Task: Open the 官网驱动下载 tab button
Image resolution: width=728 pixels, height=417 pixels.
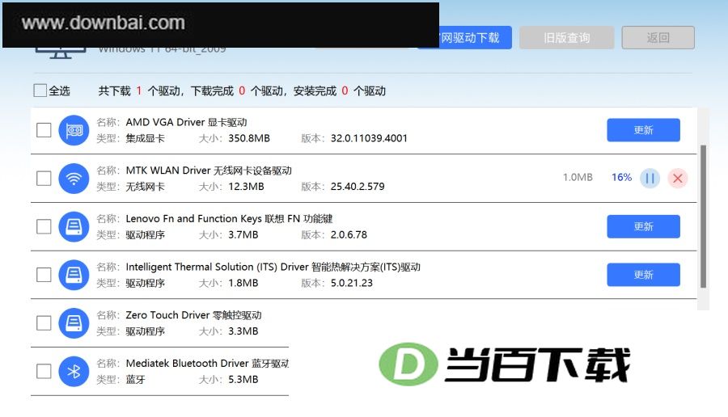Action: pos(475,37)
